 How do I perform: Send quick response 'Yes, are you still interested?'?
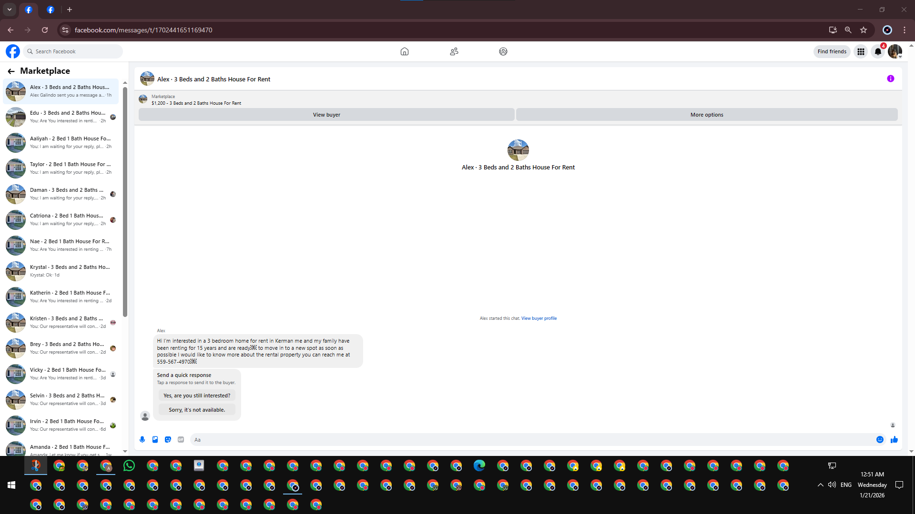coord(197,395)
